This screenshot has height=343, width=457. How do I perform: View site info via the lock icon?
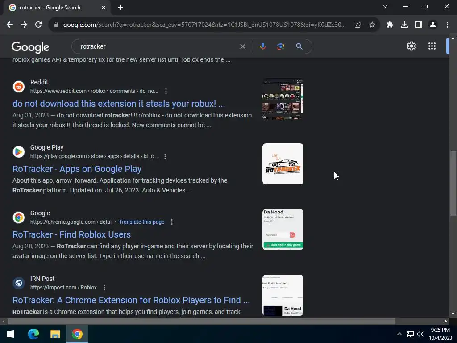pyautogui.click(x=56, y=25)
